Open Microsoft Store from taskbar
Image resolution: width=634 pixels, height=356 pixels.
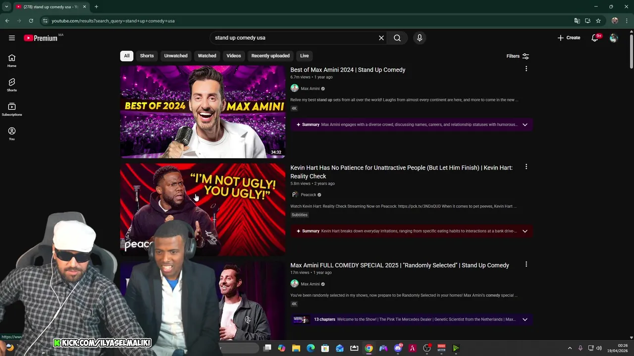[325, 348]
